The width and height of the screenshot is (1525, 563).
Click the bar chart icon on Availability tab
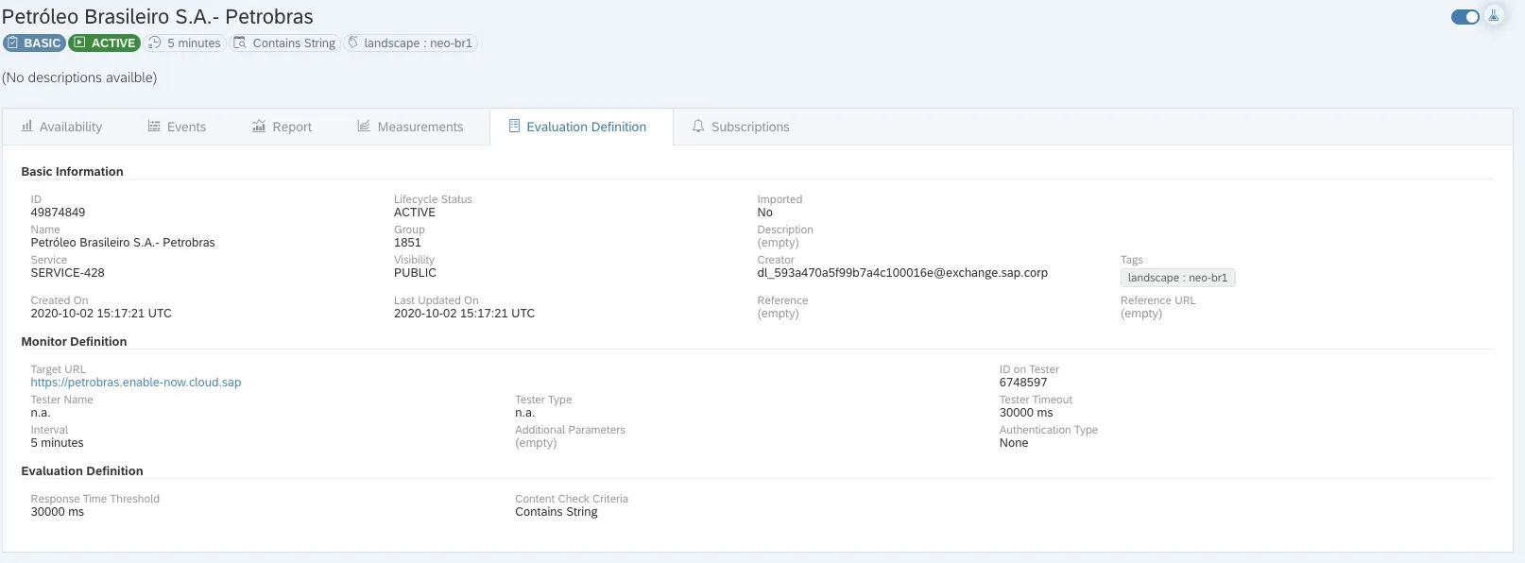pos(26,126)
